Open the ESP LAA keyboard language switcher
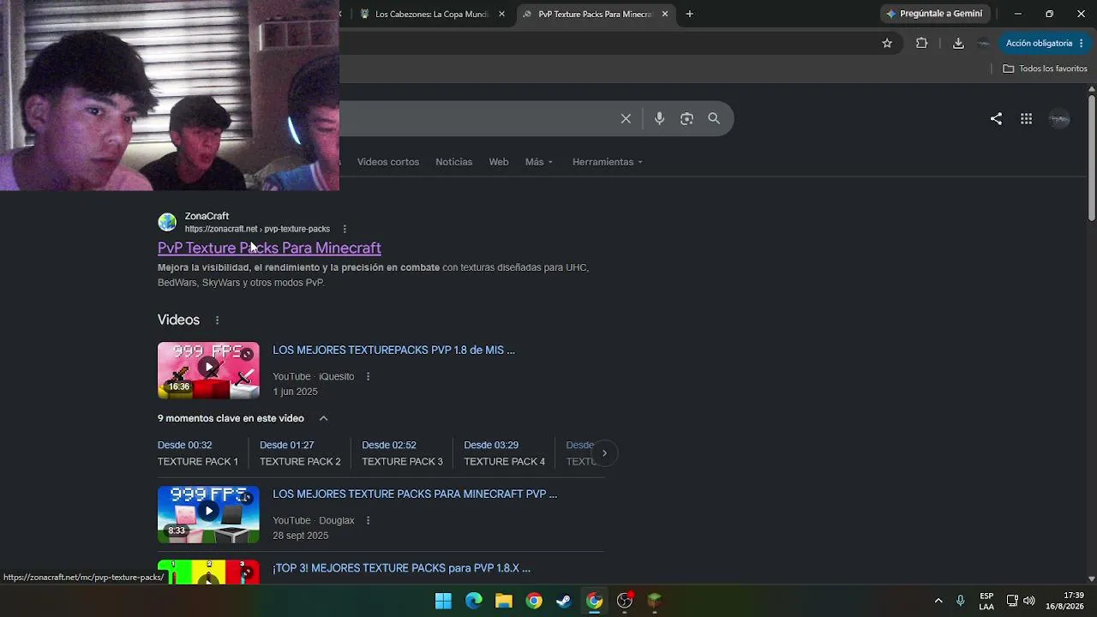 [986, 601]
